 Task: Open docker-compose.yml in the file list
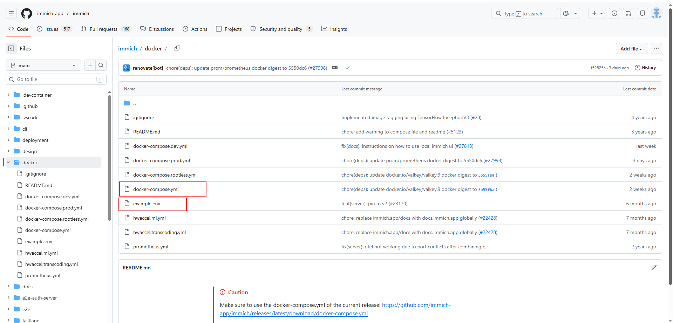click(156, 189)
